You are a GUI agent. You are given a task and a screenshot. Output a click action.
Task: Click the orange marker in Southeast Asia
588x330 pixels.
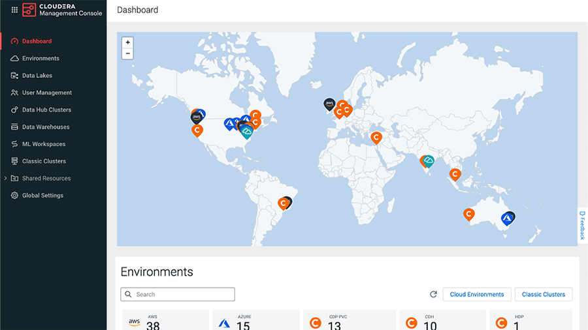(x=455, y=174)
